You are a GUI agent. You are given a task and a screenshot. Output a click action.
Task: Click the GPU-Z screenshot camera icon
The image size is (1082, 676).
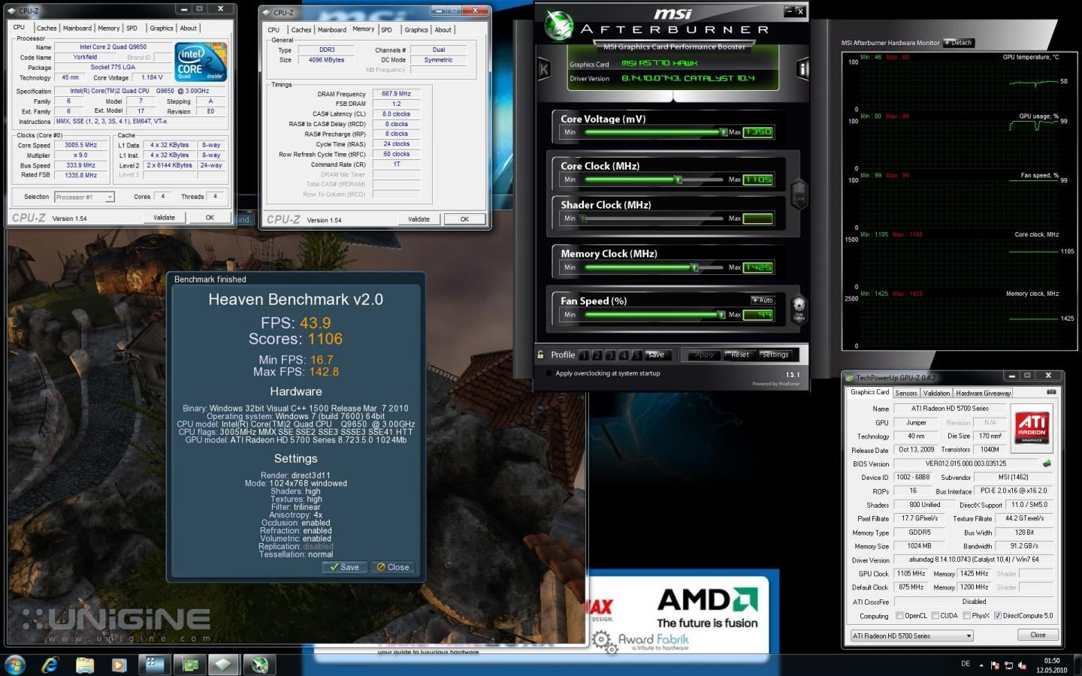click(1051, 392)
